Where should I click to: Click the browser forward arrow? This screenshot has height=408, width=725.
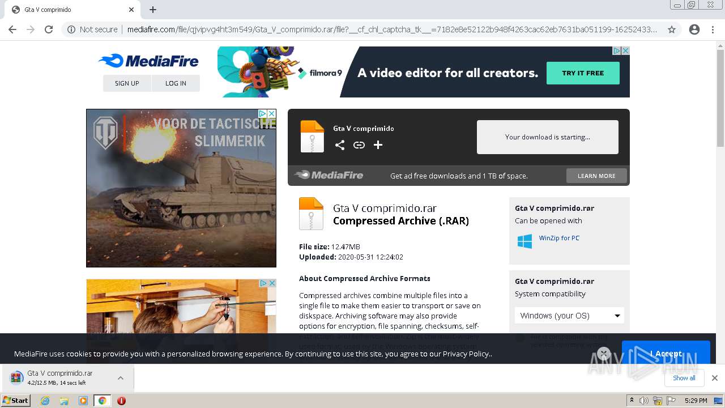coord(31,29)
